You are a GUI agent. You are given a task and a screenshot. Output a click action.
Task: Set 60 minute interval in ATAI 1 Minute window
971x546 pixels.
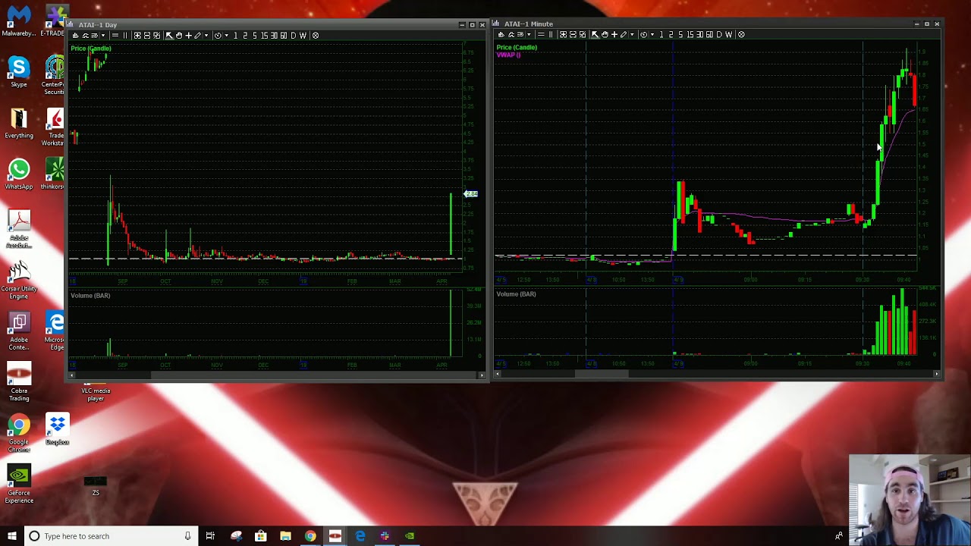tap(709, 34)
